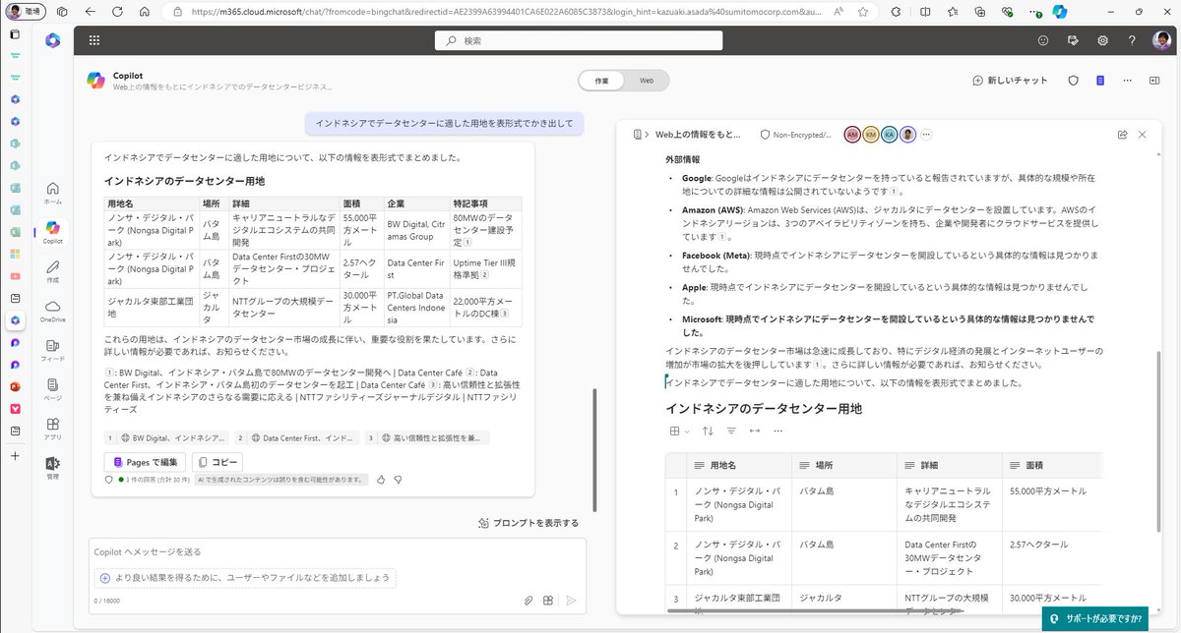Viewport: 1181px width, 633px height.
Task: Open the vertical tabs icon in Edge sidebar
Action: [x=15, y=33]
